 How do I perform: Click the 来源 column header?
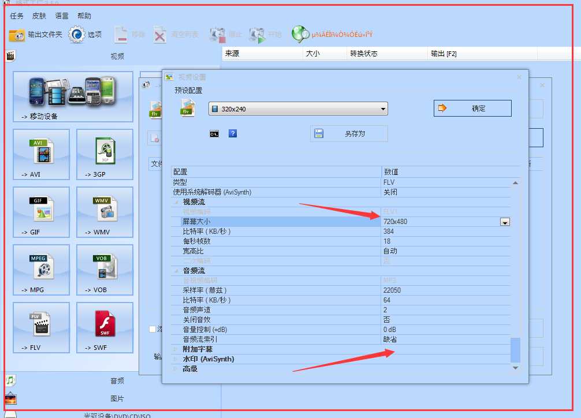coord(262,54)
